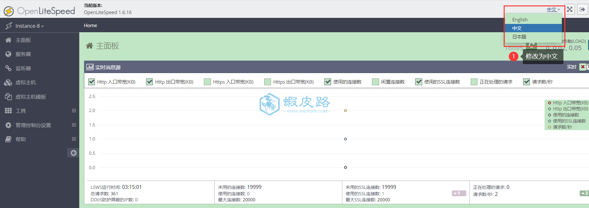This screenshot has width=589, height=208.
Task: Click the 请求数/秒 marker in chart legend
Action: (x=549, y=127)
